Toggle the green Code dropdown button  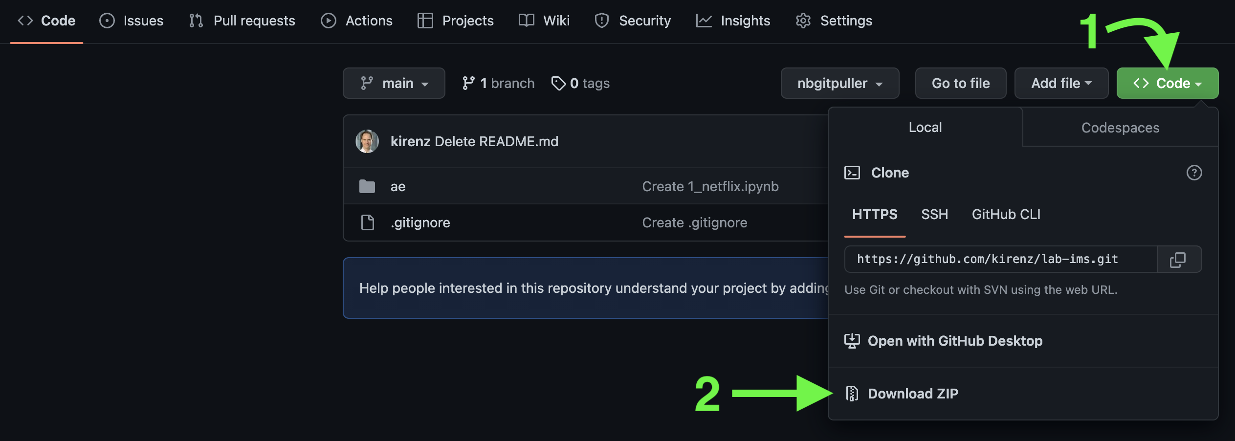pos(1168,83)
